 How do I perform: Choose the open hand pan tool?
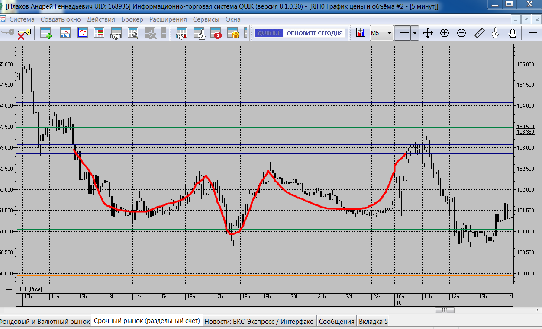click(512, 33)
